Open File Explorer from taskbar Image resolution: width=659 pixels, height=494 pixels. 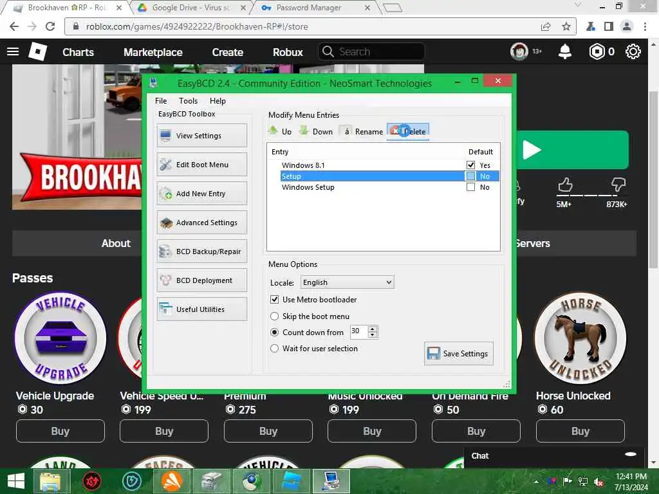[x=50, y=481]
